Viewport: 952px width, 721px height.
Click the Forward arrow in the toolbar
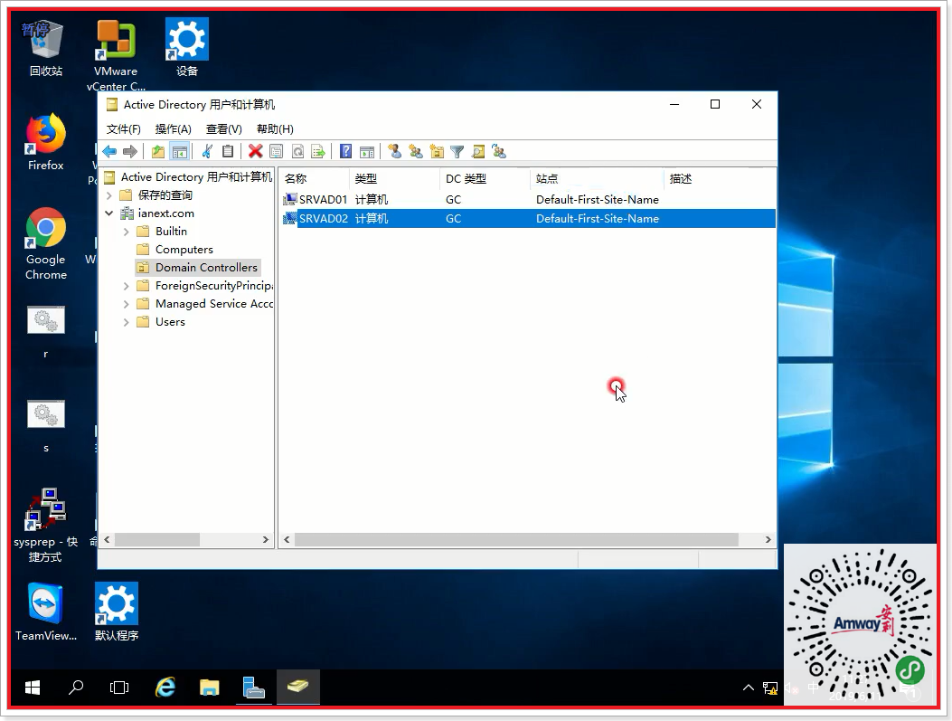tap(130, 151)
